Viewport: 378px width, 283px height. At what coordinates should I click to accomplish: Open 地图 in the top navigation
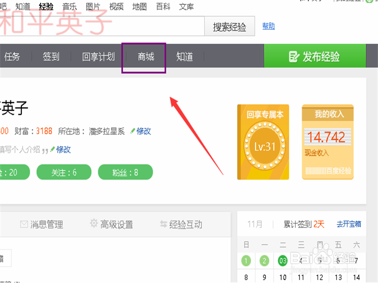coord(139,7)
